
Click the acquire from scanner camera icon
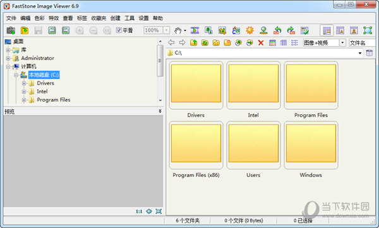coord(11,30)
